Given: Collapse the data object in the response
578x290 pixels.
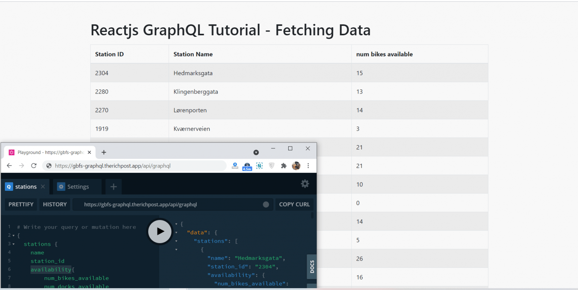Looking at the screenshot, I should click(x=177, y=232).
